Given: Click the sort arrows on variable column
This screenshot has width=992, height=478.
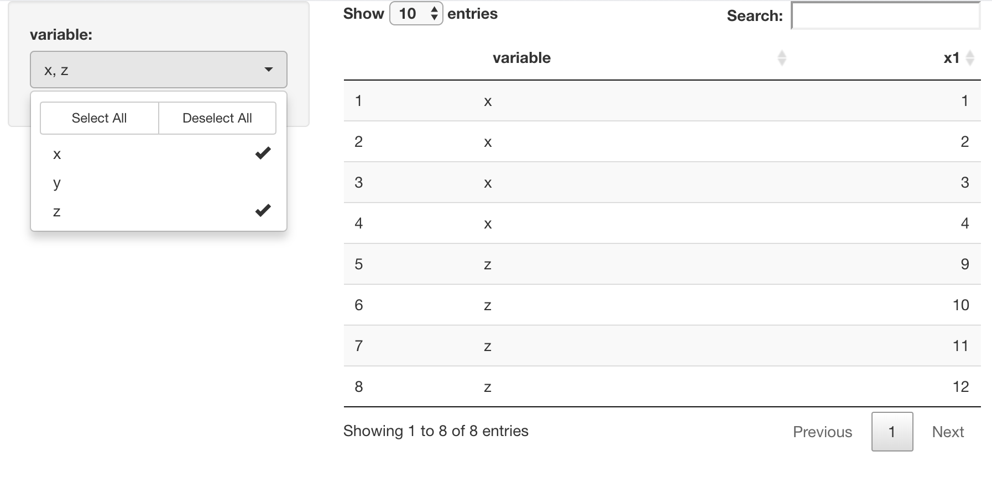Looking at the screenshot, I should 781,58.
